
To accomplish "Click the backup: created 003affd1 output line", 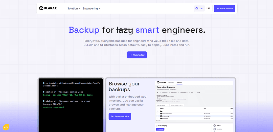I will click(68, 95).
